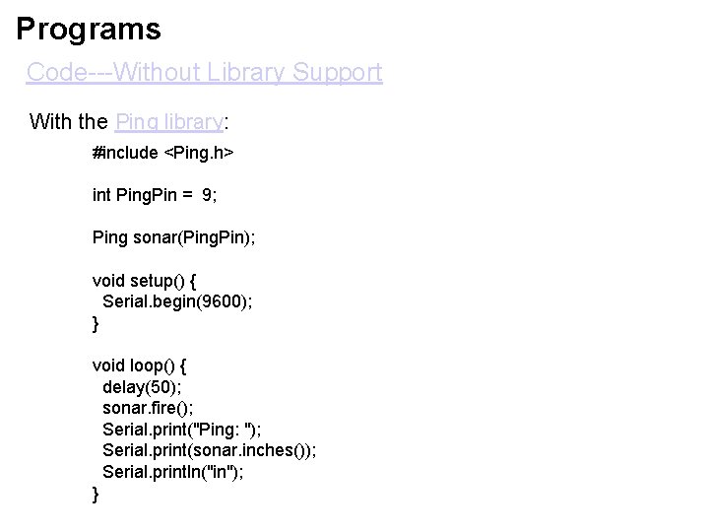Click the final closing brace of loop
The height and width of the screenshot is (532, 709).
click(96, 494)
